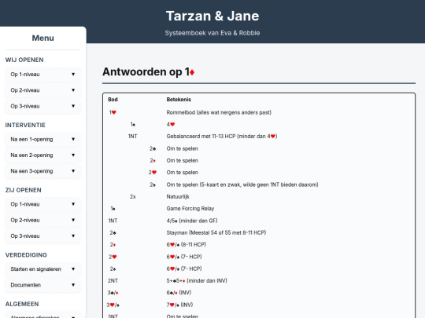Click 'ZIJ OPENEN' section label
The height and width of the screenshot is (318, 425).
(x=24, y=190)
